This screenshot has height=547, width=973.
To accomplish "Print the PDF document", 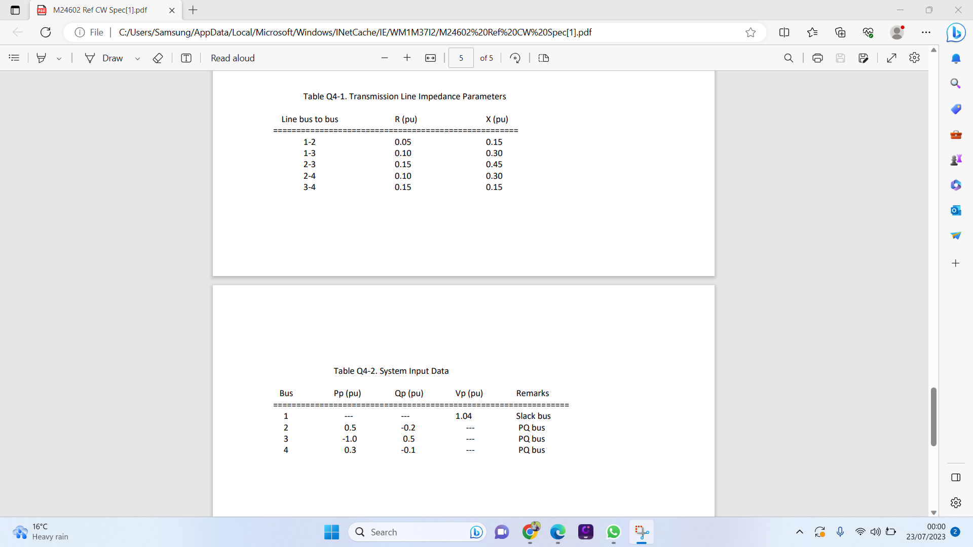I will 817,58.
